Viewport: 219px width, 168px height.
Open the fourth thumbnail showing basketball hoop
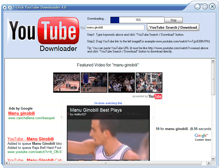(x=149, y=82)
